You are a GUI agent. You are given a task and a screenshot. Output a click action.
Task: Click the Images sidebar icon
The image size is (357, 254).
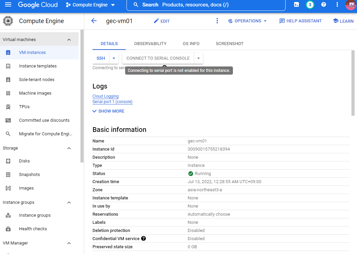tap(8, 188)
